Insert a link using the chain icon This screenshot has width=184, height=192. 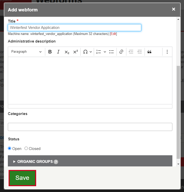tap(121, 52)
